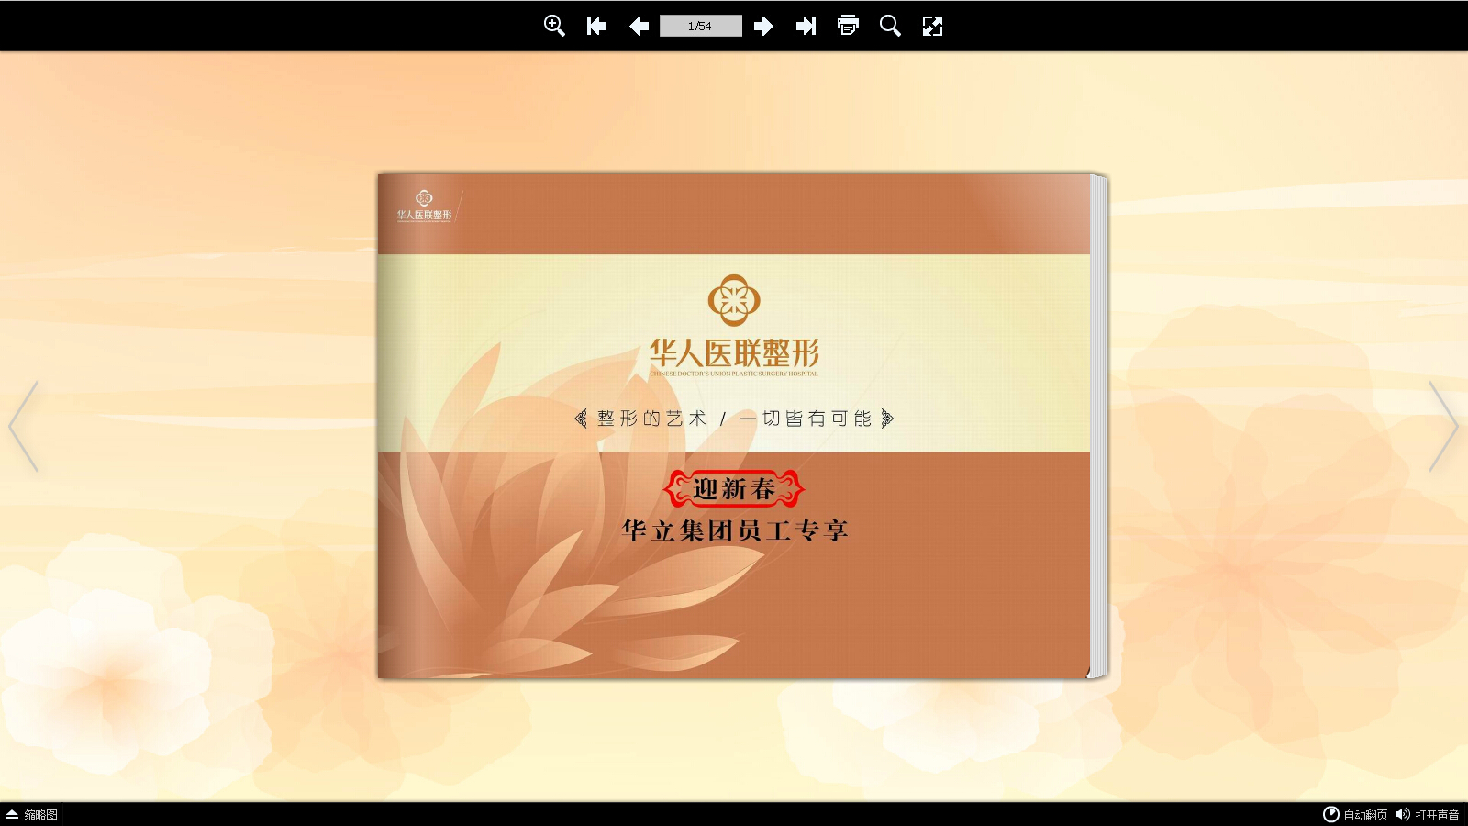
Task: Go to the next page arrow in toolbar
Action: pos(763,27)
